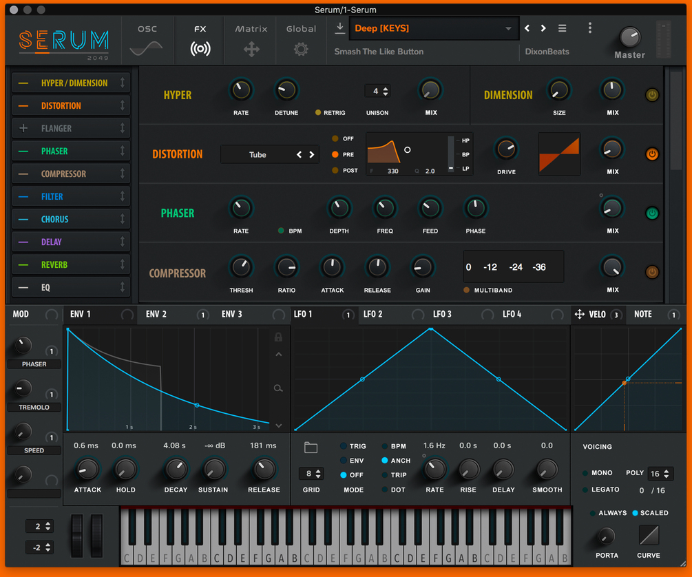
Task: Click the envelope lock icon
Action: [278, 337]
